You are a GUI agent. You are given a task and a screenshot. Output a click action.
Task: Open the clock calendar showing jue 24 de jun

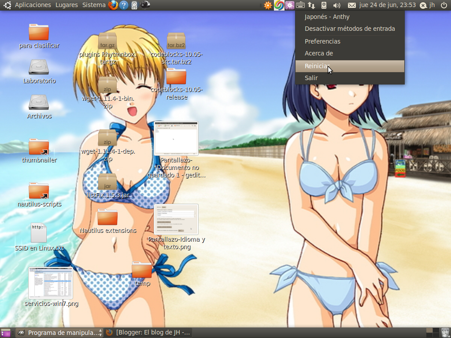click(x=388, y=5)
